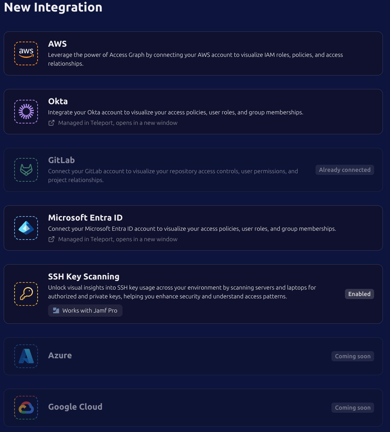This screenshot has width=390, height=432.
Task: Click the Microsoft Entra ID diamond icon
Action: coord(26,228)
